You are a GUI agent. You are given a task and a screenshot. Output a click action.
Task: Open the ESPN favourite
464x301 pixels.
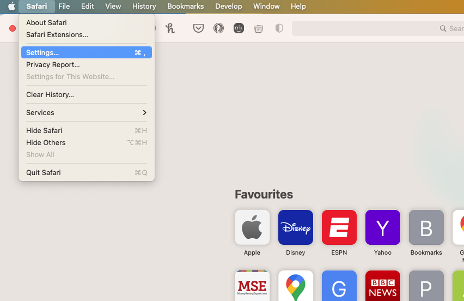pos(339,227)
